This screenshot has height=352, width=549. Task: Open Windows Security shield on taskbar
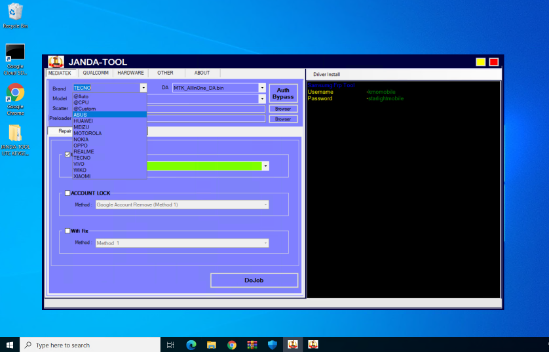[273, 345]
